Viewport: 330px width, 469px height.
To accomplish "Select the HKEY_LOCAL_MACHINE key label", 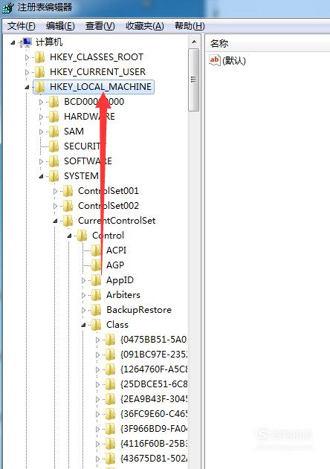I will [x=100, y=87].
